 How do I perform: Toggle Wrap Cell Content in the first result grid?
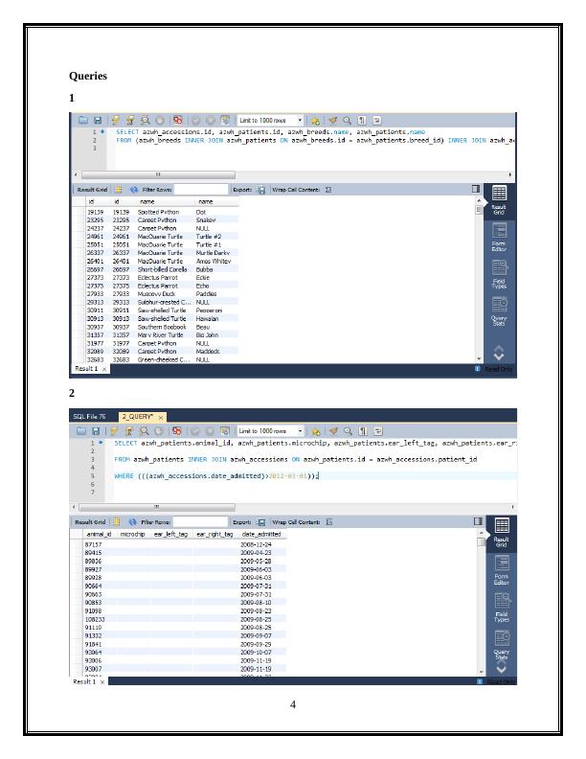pyautogui.click(x=328, y=190)
